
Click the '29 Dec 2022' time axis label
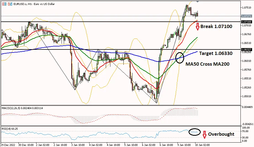(8, 145)
